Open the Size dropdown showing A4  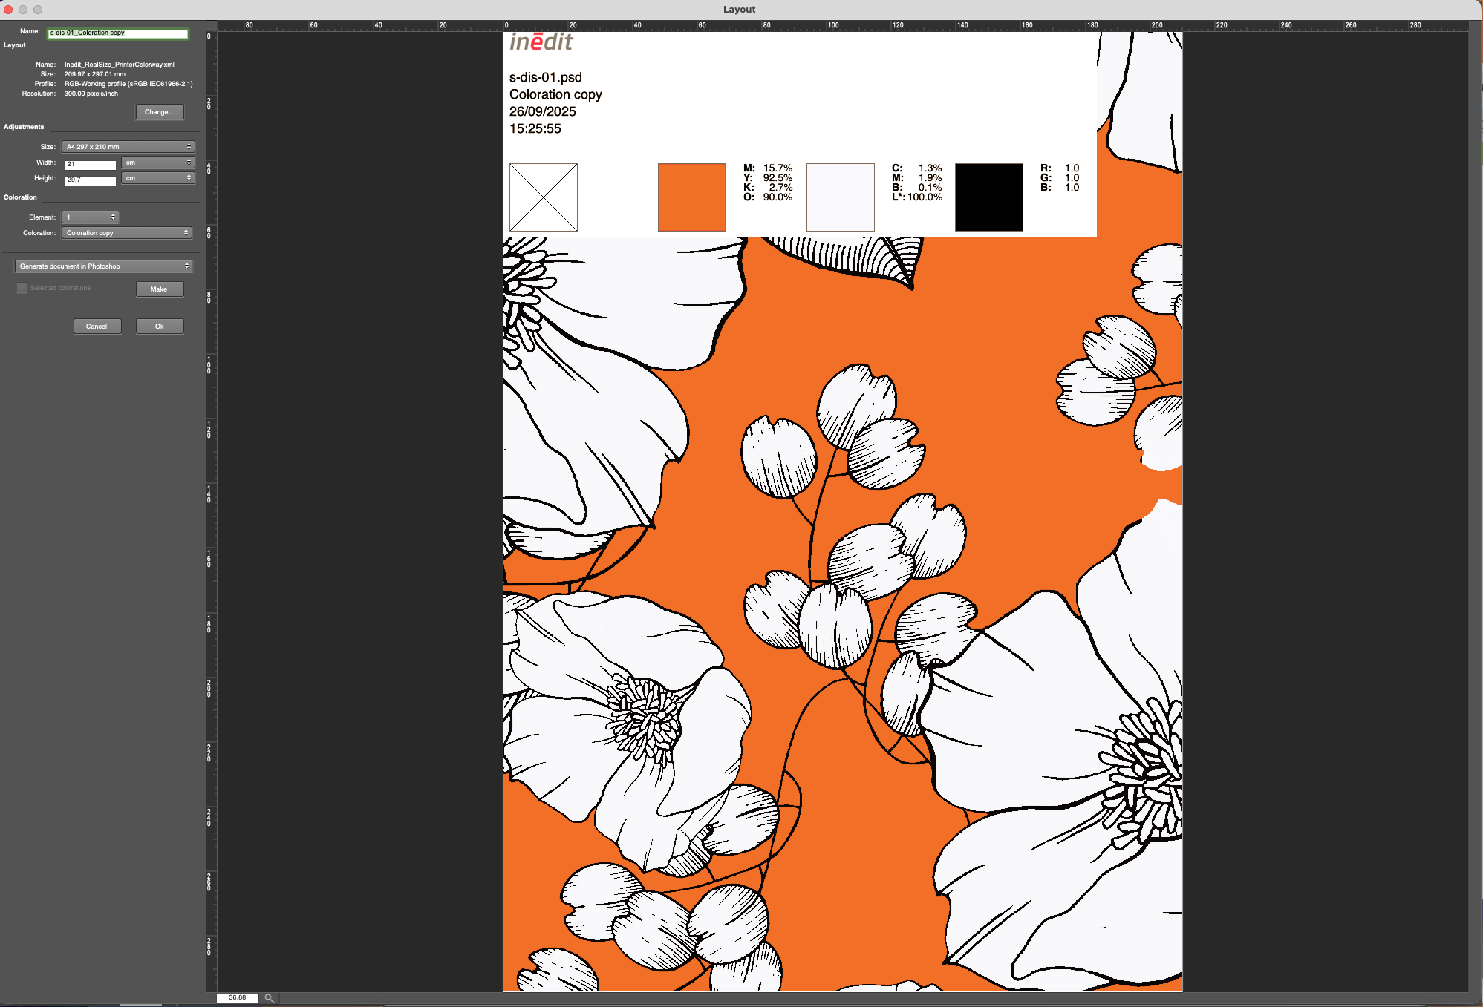point(128,147)
